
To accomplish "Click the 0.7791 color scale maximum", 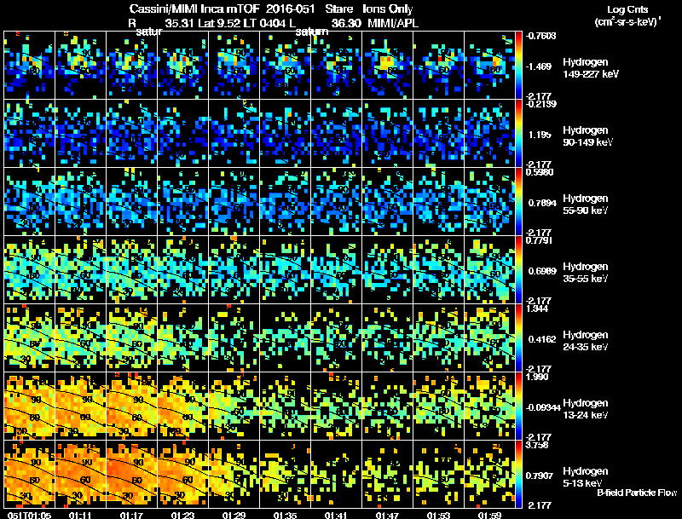I will (539, 240).
